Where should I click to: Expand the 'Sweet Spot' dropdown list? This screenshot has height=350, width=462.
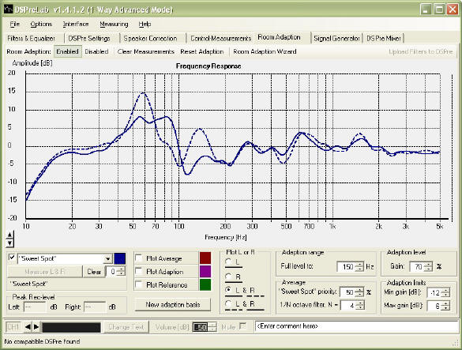pyautogui.click(x=108, y=258)
